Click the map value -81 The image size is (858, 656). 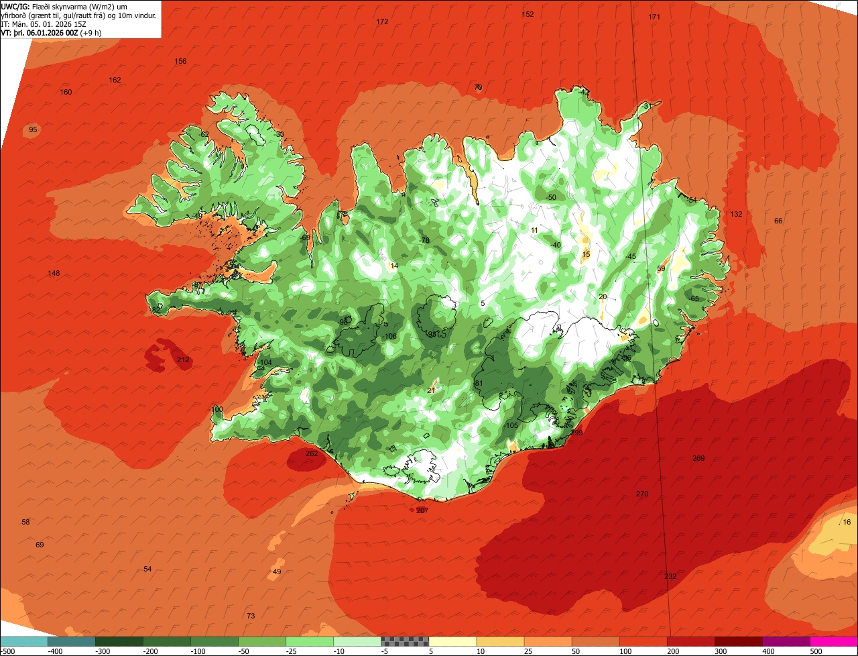(478, 384)
